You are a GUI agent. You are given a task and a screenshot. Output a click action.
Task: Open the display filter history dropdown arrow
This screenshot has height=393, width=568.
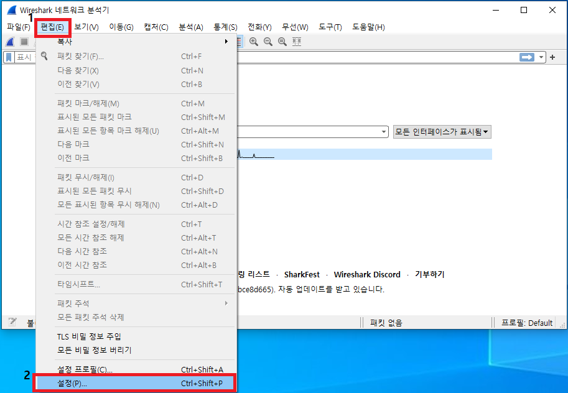[541, 57]
